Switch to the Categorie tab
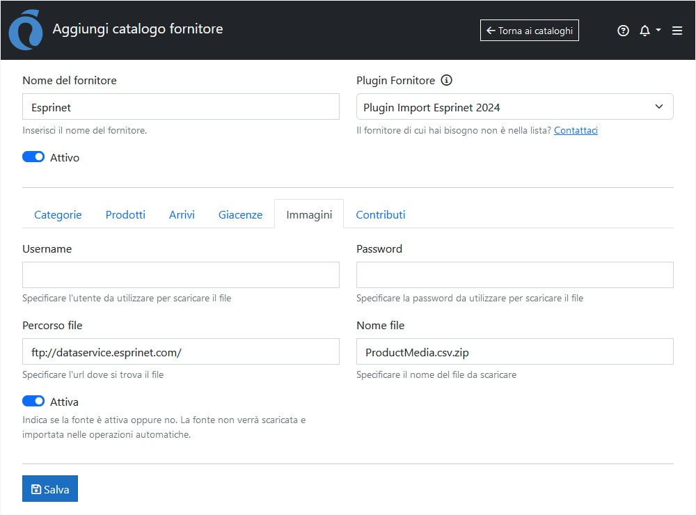 58,214
